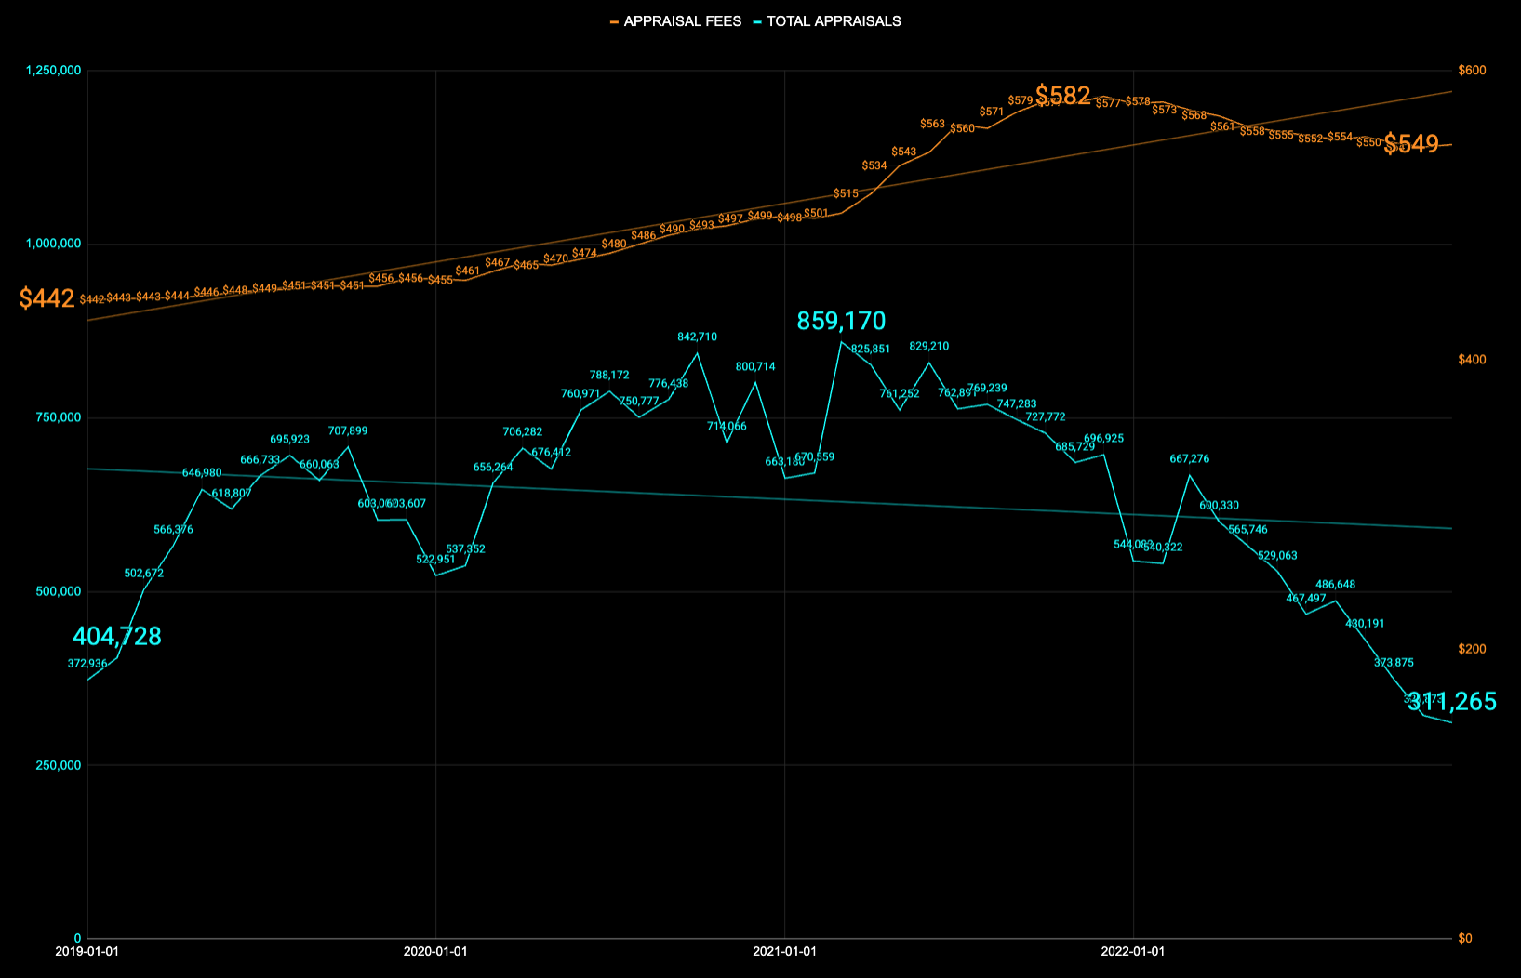Click the 707,899 data point label
The height and width of the screenshot is (978, 1521).
pos(348,430)
